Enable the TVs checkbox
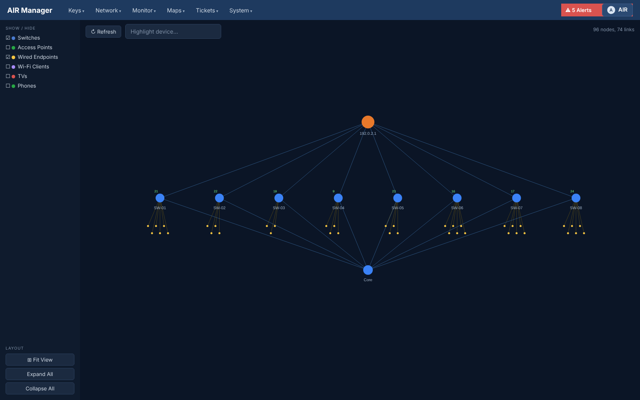This screenshot has width=640, height=400. pyautogui.click(x=8, y=76)
